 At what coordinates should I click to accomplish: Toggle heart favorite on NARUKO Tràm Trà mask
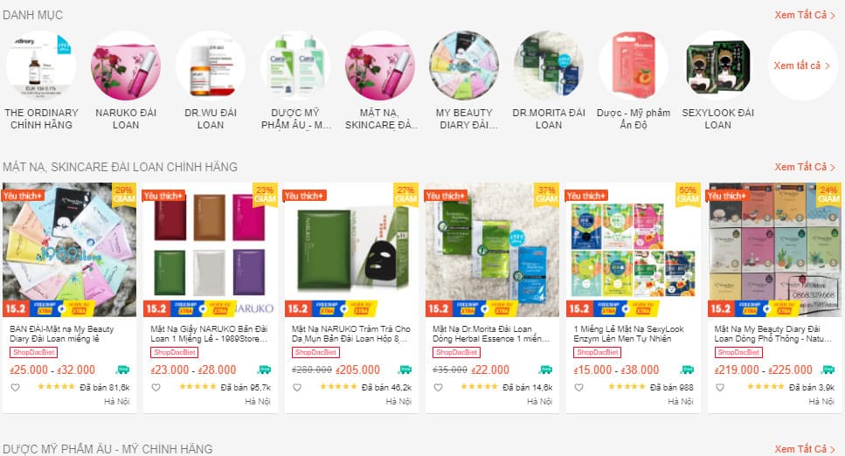click(297, 387)
